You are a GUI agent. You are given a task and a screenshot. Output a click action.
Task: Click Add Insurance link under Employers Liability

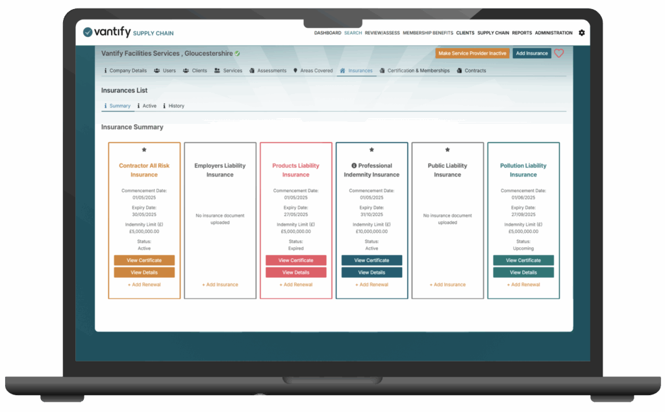pyautogui.click(x=220, y=285)
